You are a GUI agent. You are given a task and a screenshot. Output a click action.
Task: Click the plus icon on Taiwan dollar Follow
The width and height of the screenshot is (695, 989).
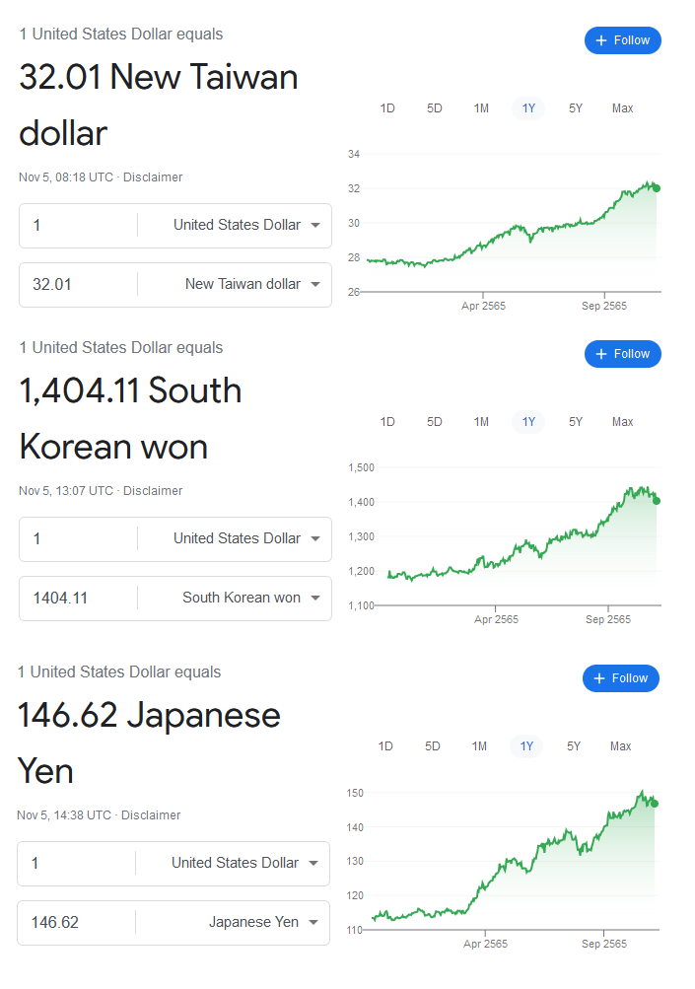coord(601,40)
